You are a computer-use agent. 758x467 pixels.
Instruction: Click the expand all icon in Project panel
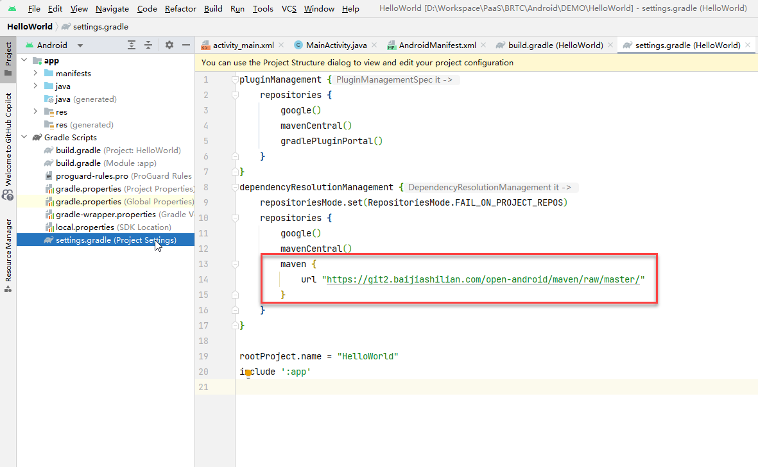click(132, 45)
